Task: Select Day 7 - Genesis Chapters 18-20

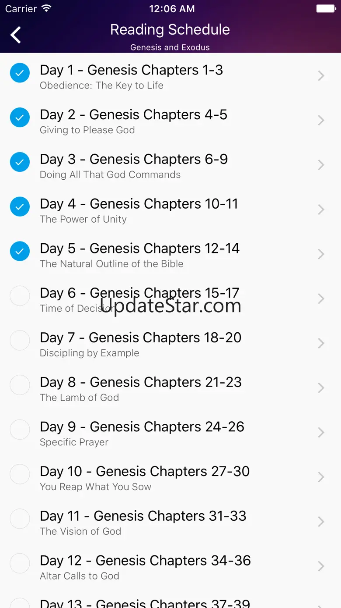Action: coord(140,338)
